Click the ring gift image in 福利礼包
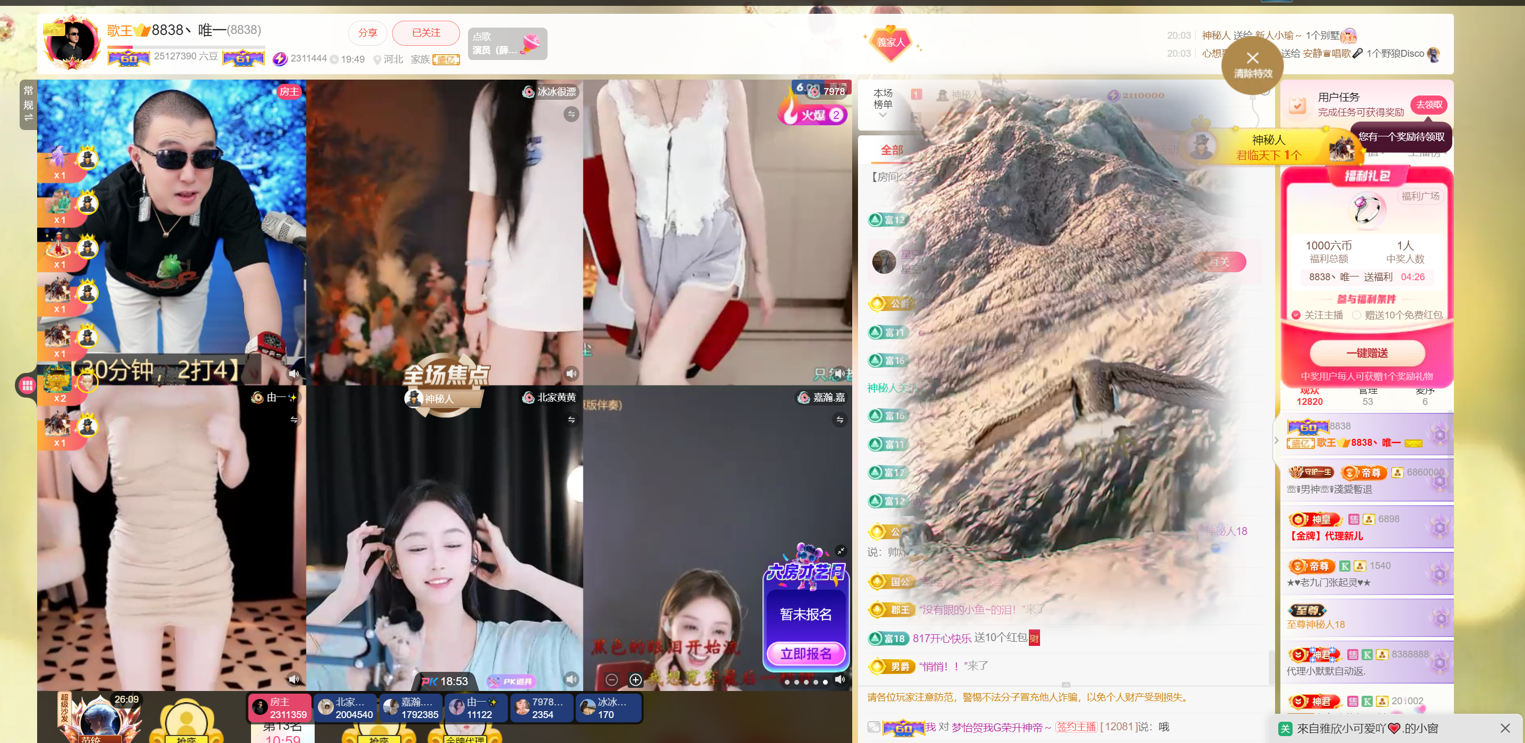The height and width of the screenshot is (743, 1525). pos(1367,210)
